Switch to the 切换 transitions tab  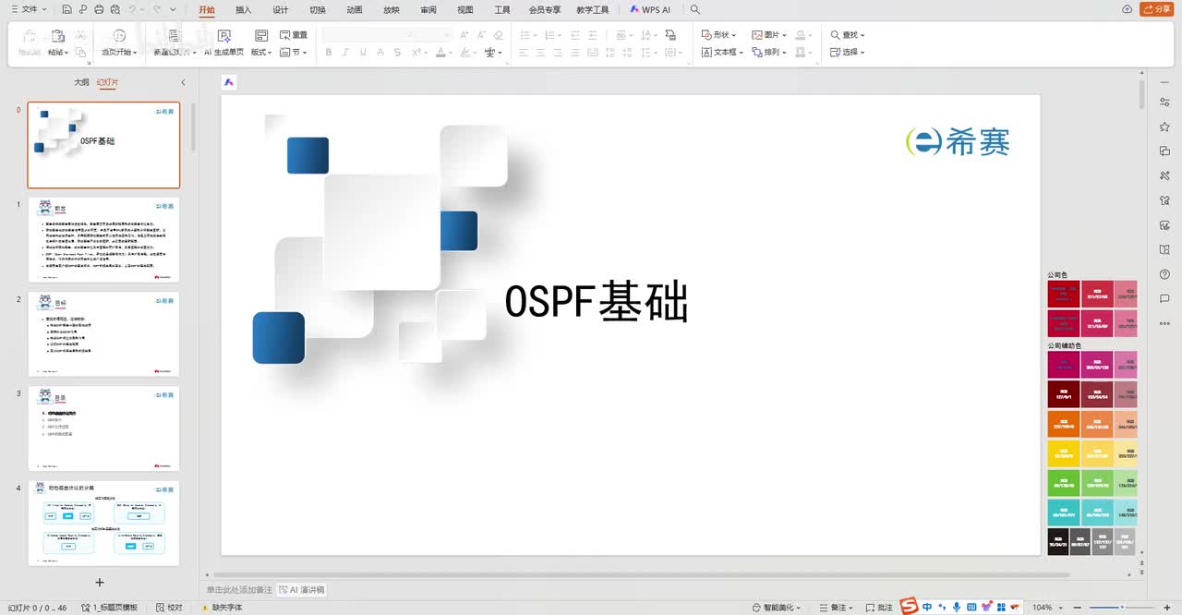point(317,9)
